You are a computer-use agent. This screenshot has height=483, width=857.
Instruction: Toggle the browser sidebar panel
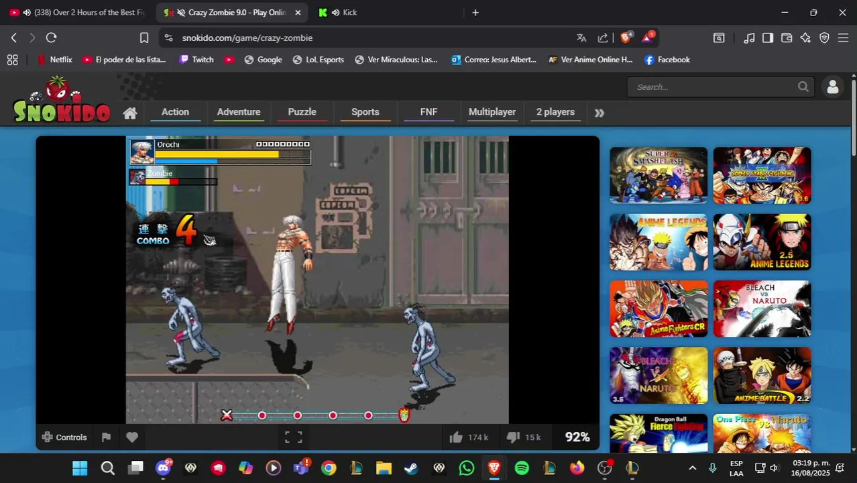tap(768, 38)
